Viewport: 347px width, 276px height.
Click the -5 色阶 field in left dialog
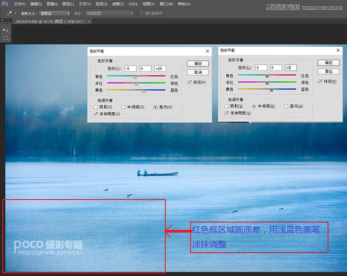(130, 68)
